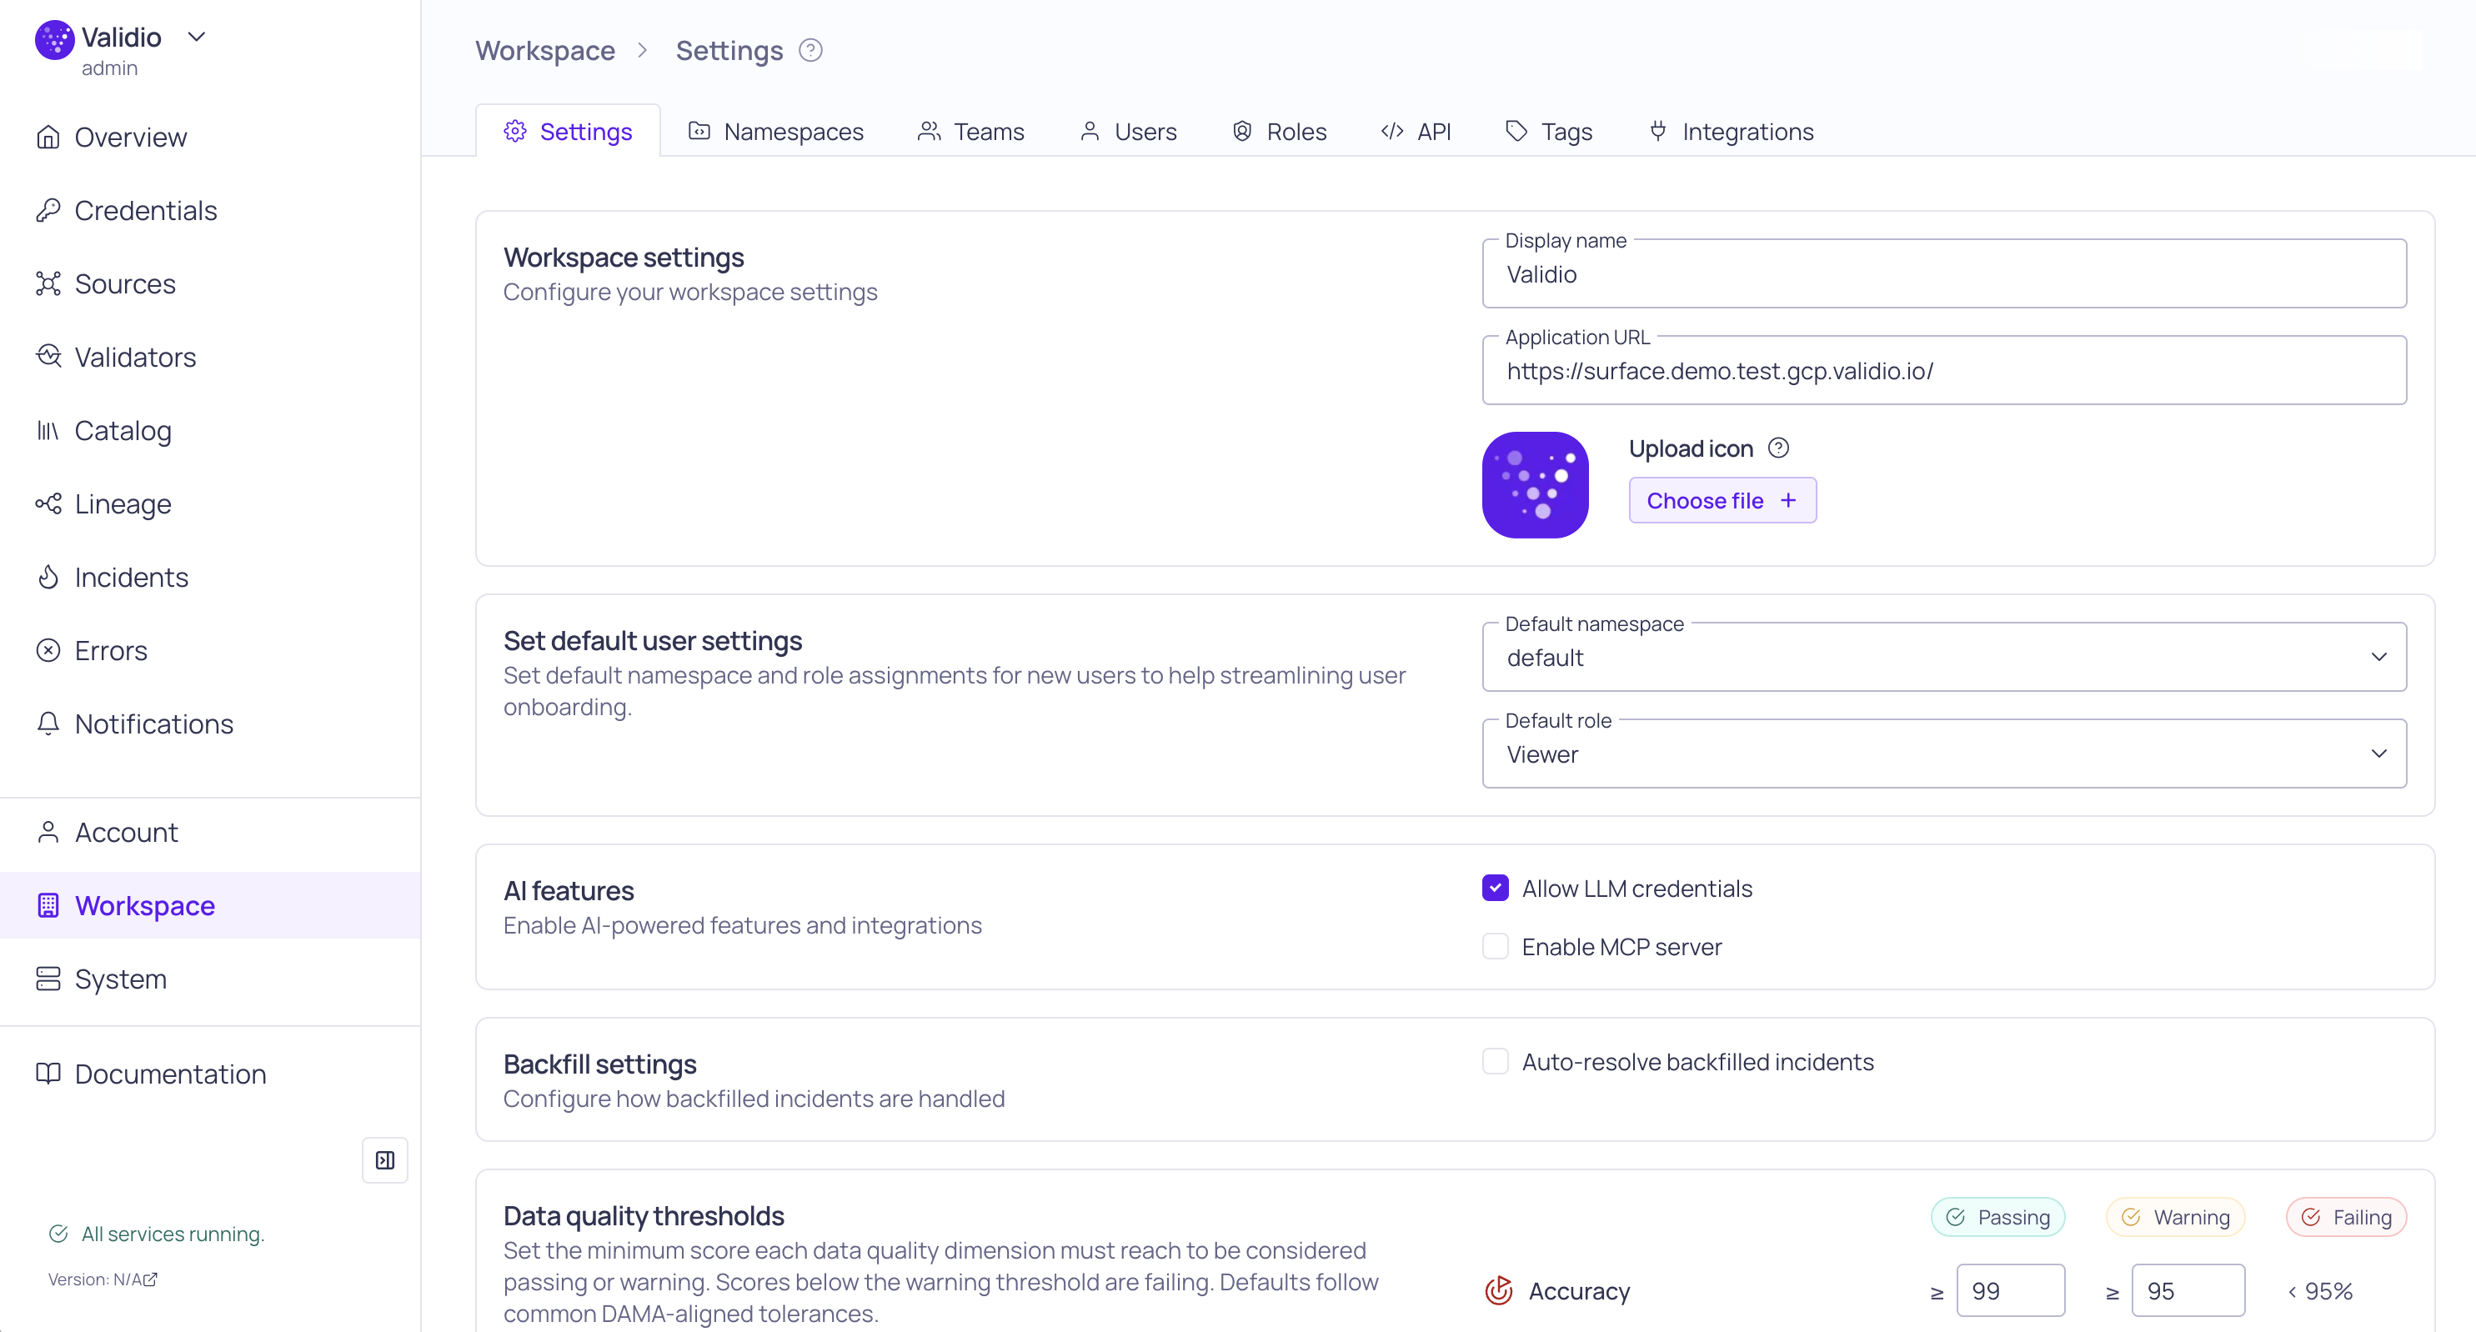Enable MCP server checkbox
Image resolution: width=2476 pixels, height=1332 pixels.
click(1495, 947)
